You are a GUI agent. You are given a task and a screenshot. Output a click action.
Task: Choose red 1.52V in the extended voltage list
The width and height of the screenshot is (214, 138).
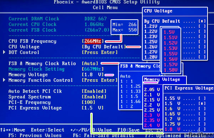170,43
